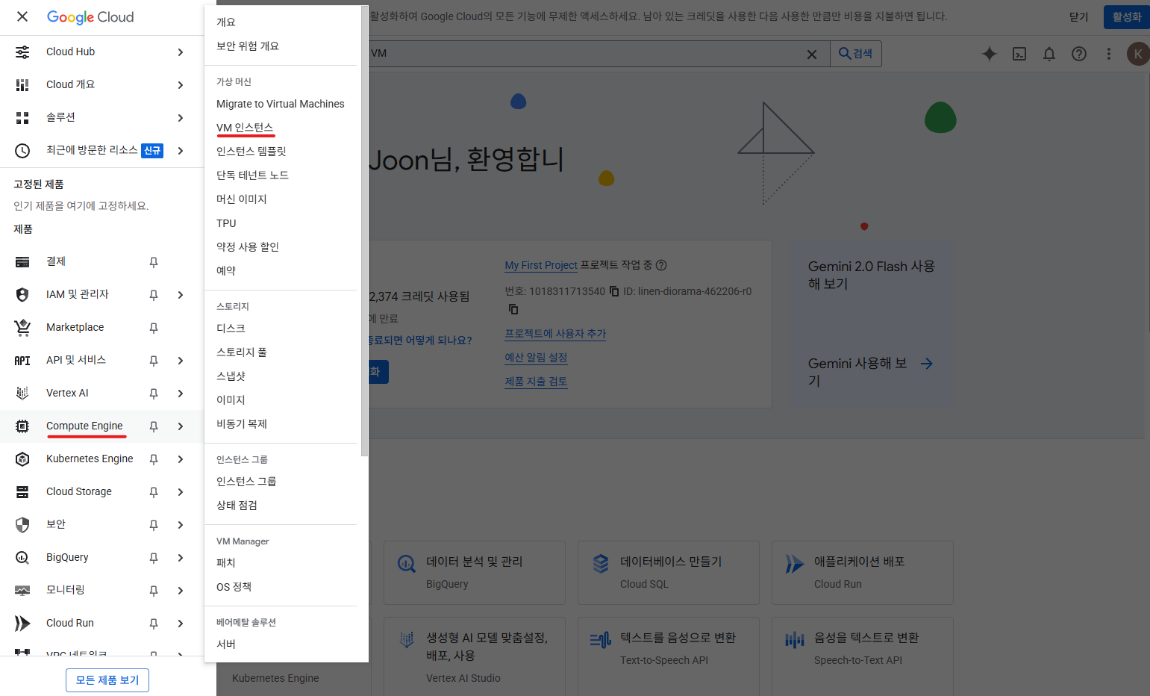Screen dimensions: 1150x696
Task: Open 머신 이미지 from the submenu
Action: point(242,199)
